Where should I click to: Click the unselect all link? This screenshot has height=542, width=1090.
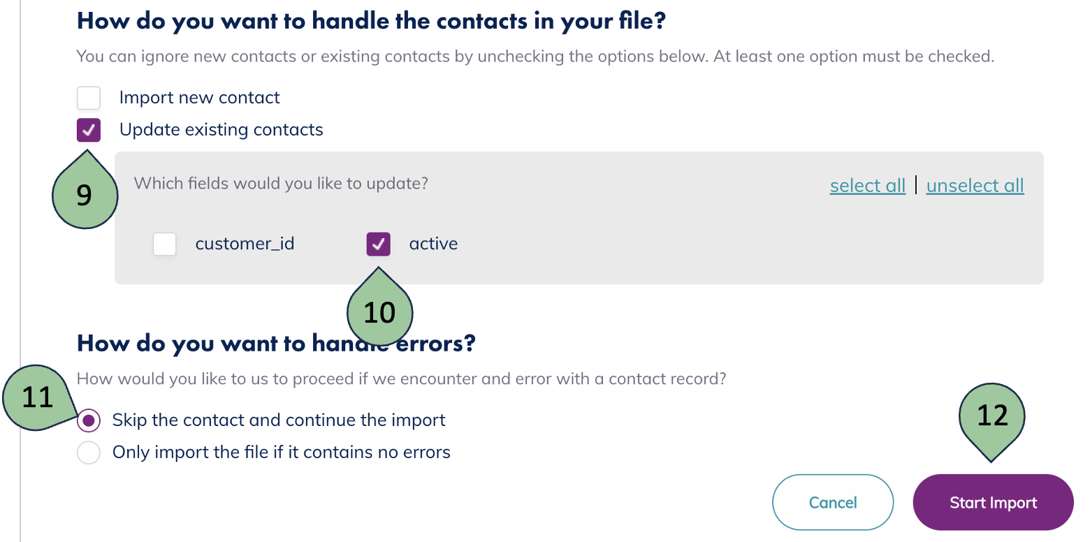click(x=975, y=185)
